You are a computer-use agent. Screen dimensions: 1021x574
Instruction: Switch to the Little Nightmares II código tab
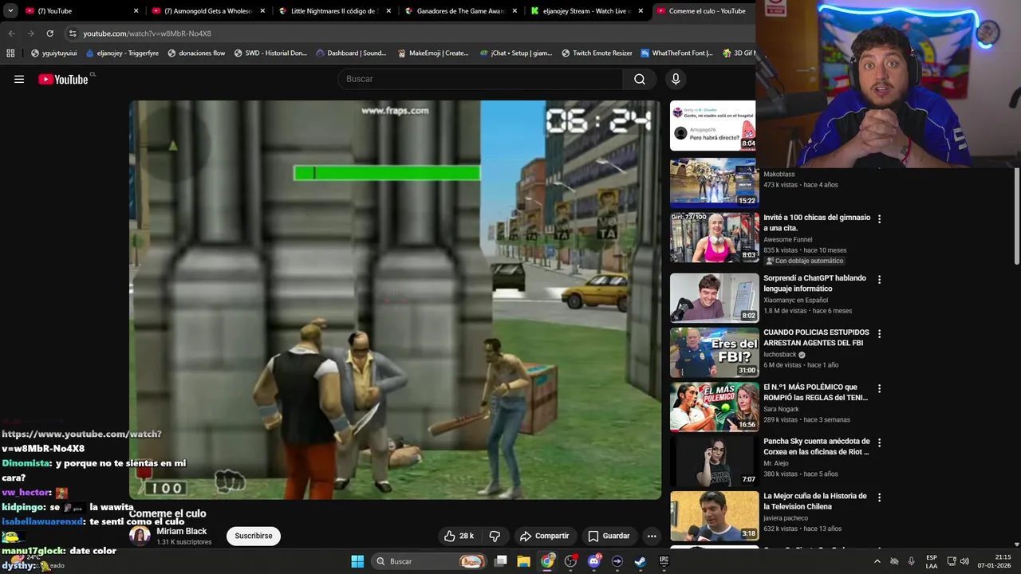pos(333,11)
